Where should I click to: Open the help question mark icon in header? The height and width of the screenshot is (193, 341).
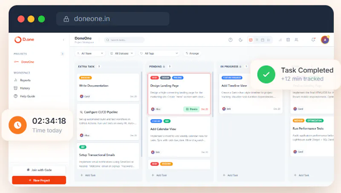[x=231, y=40]
